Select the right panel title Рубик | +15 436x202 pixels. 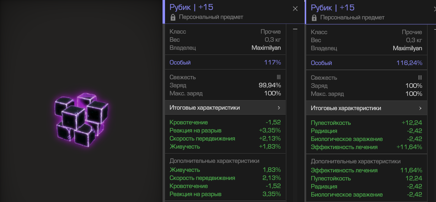pos(333,7)
